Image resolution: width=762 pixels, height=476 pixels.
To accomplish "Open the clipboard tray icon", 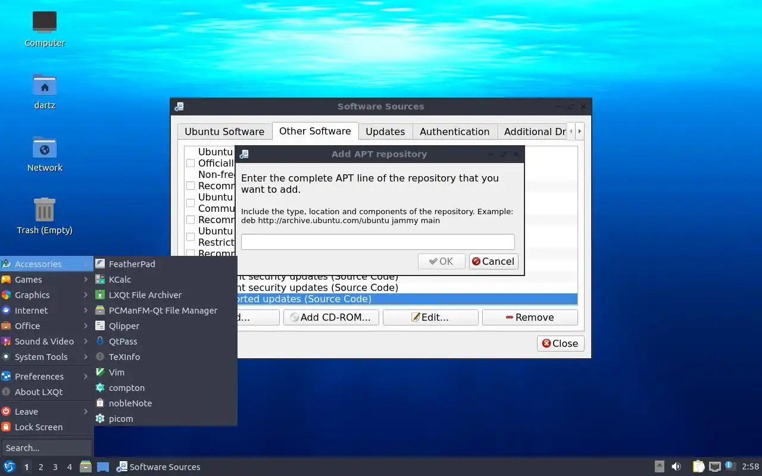I will [x=698, y=467].
